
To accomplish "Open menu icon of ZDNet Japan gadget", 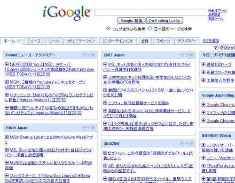I will pyautogui.click(x=84, y=127).
